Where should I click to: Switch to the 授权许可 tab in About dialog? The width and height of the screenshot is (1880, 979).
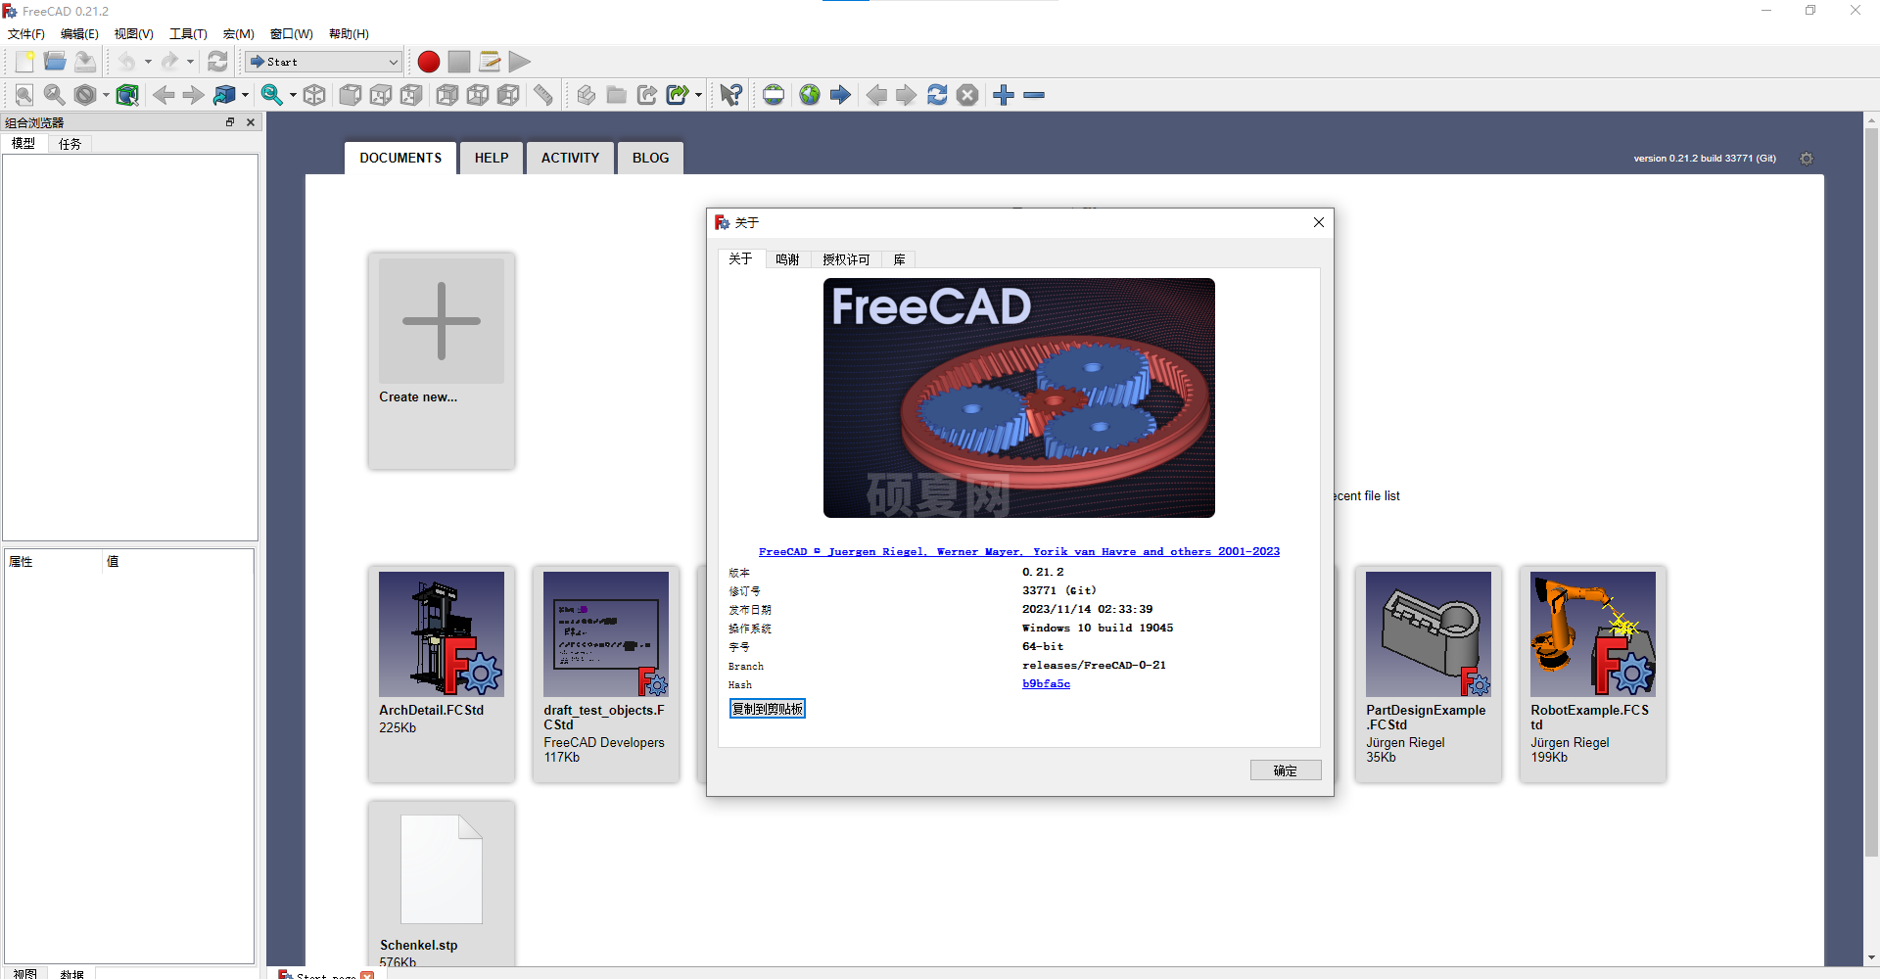pyautogui.click(x=846, y=259)
